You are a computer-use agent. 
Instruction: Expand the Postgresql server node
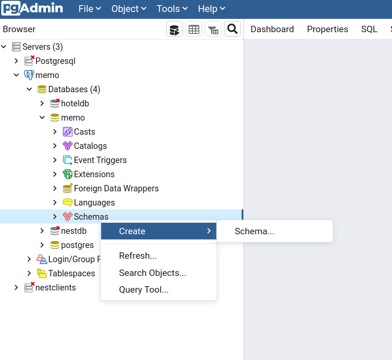(16, 61)
